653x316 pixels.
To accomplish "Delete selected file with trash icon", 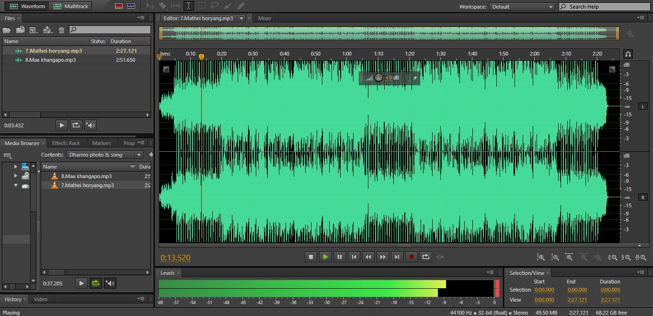I will tap(61, 30).
